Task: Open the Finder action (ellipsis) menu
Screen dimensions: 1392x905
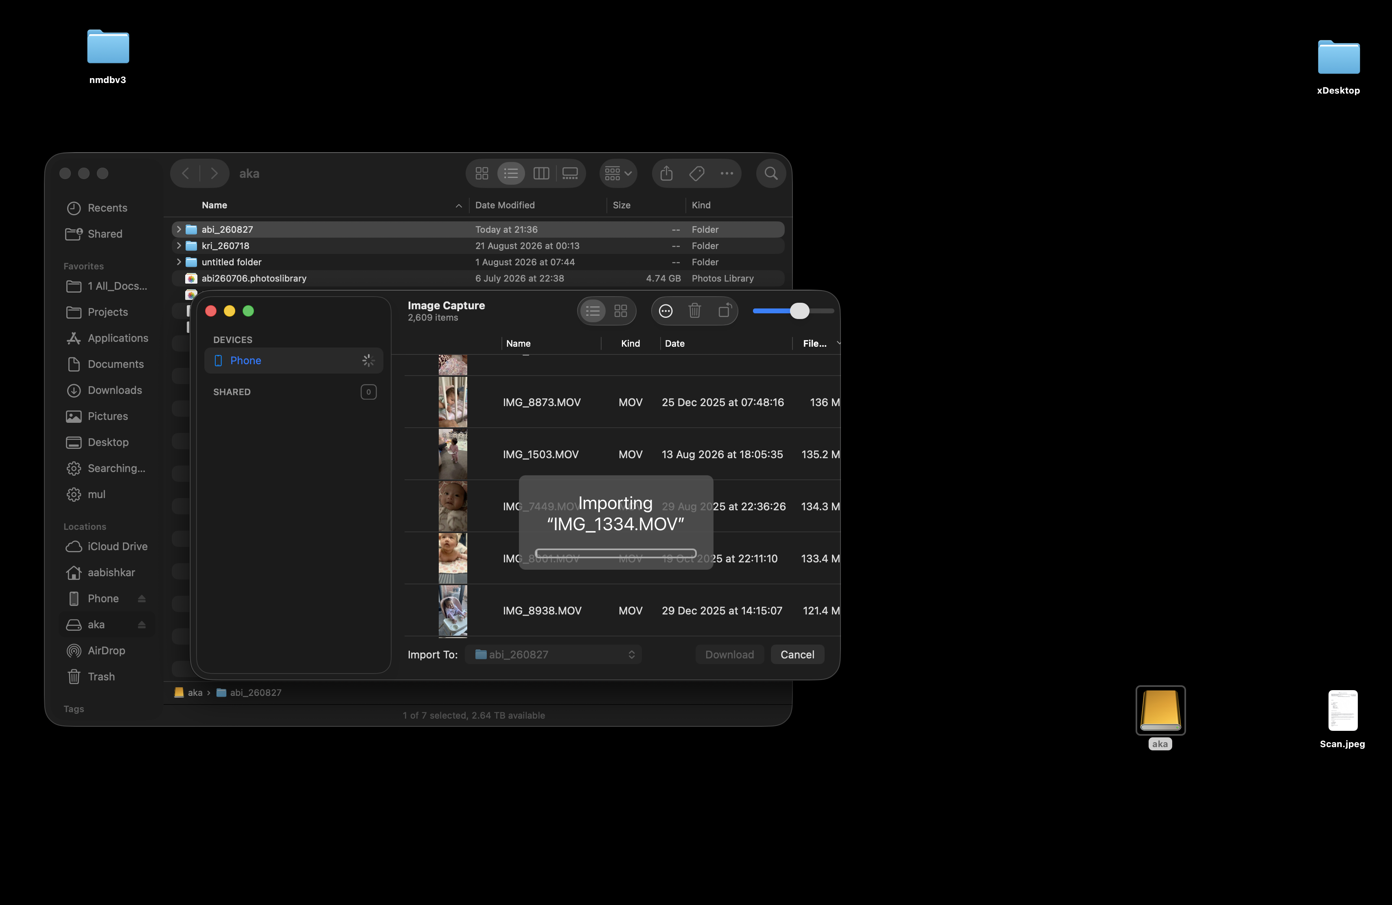Action: coord(727,174)
